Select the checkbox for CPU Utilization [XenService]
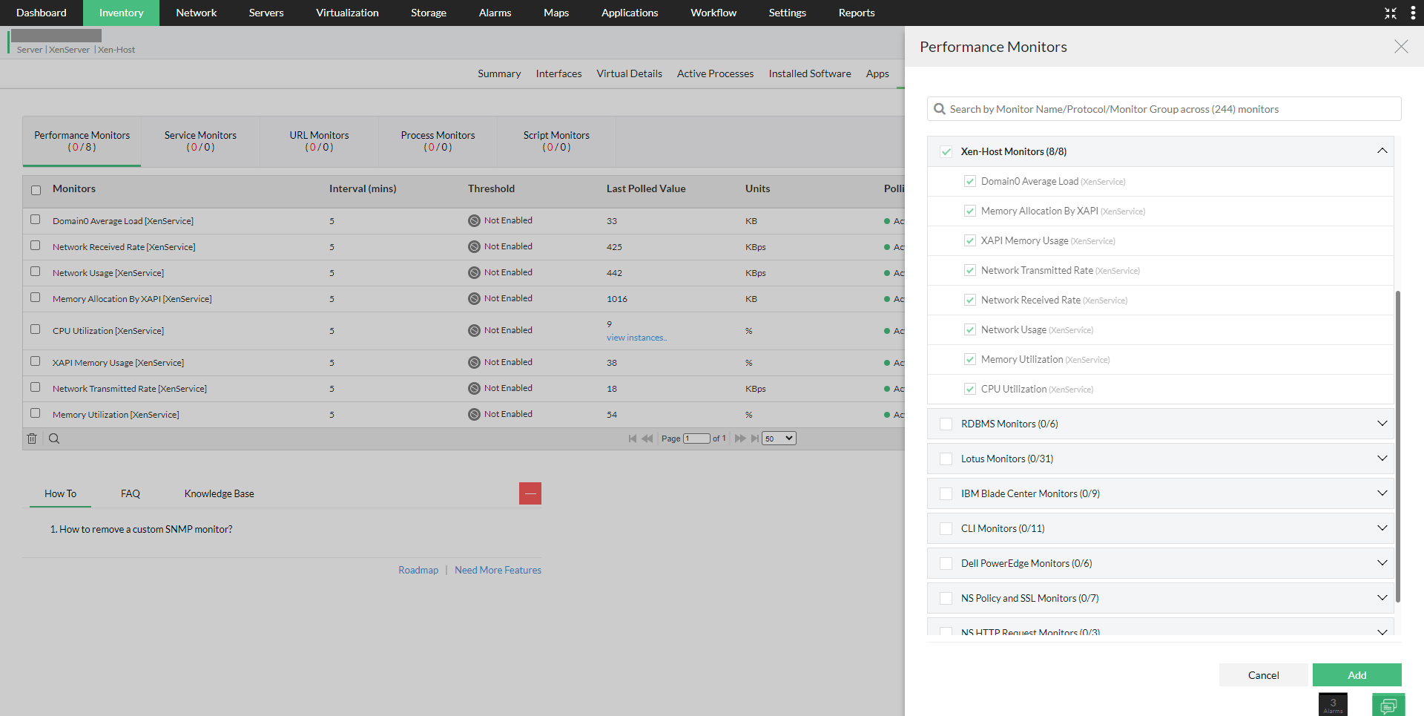The width and height of the screenshot is (1424, 716). pyautogui.click(x=35, y=329)
